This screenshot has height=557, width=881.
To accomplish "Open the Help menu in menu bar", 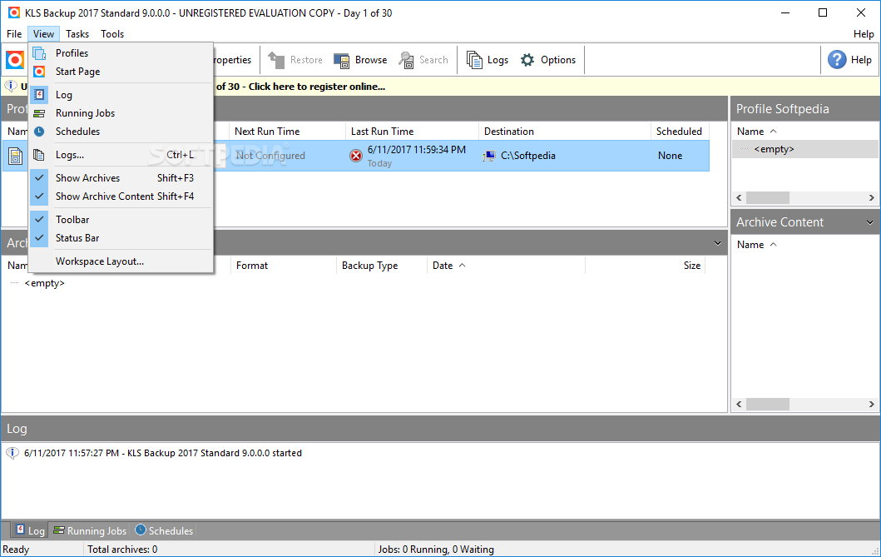I will point(863,34).
